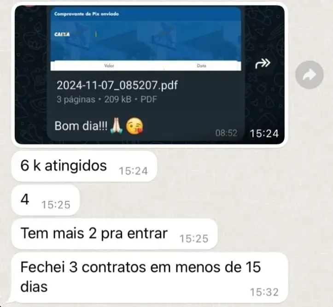This screenshot has height=307, width=333.
Task: Click the PDF details line showing 209 kB
Action: (x=107, y=99)
